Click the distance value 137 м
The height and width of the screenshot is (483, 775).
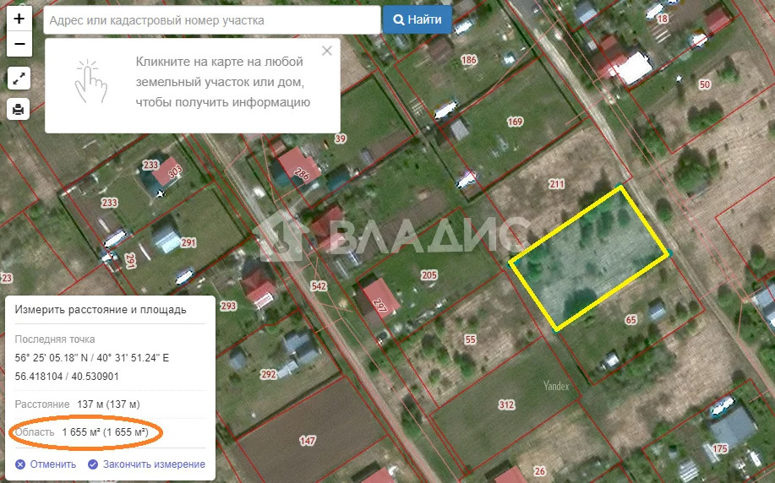(108, 404)
